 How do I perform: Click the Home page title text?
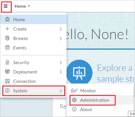(20, 6)
